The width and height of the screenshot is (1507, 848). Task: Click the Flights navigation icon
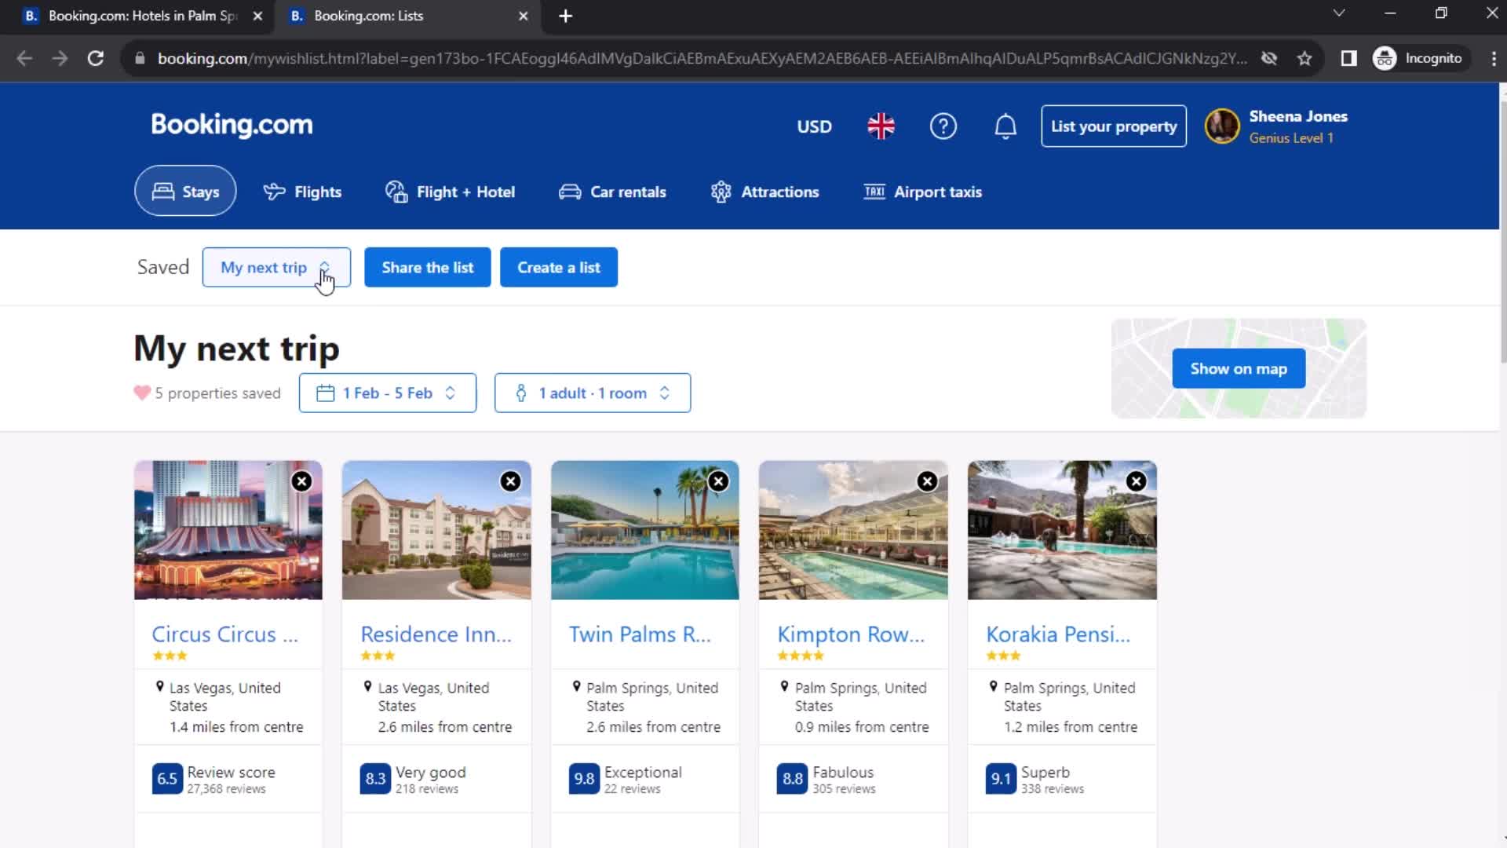[x=275, y=192]
